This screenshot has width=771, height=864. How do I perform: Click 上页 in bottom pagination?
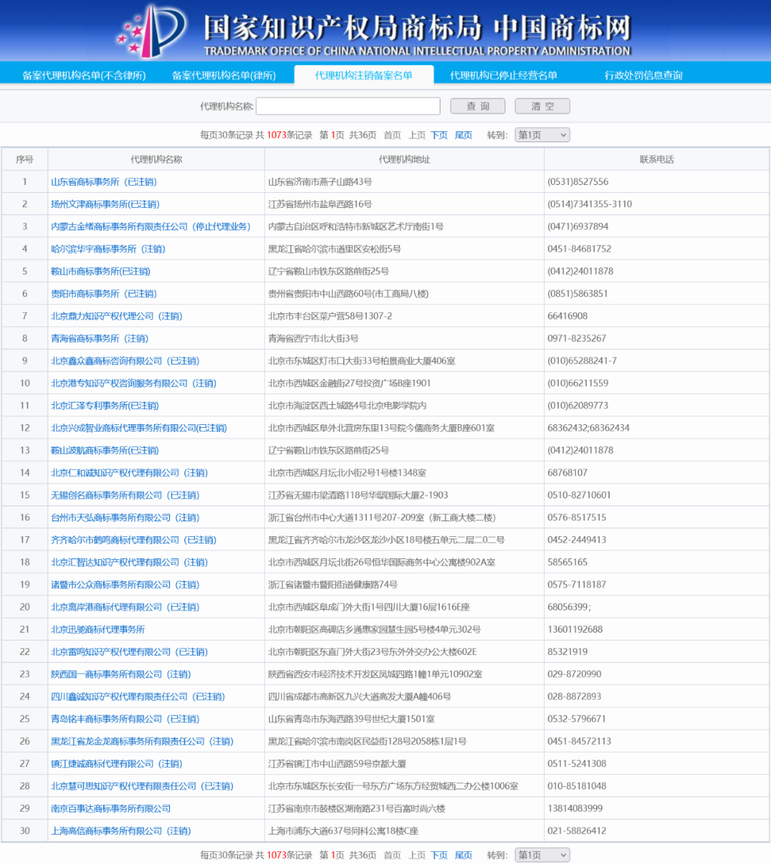click(417, 855)
